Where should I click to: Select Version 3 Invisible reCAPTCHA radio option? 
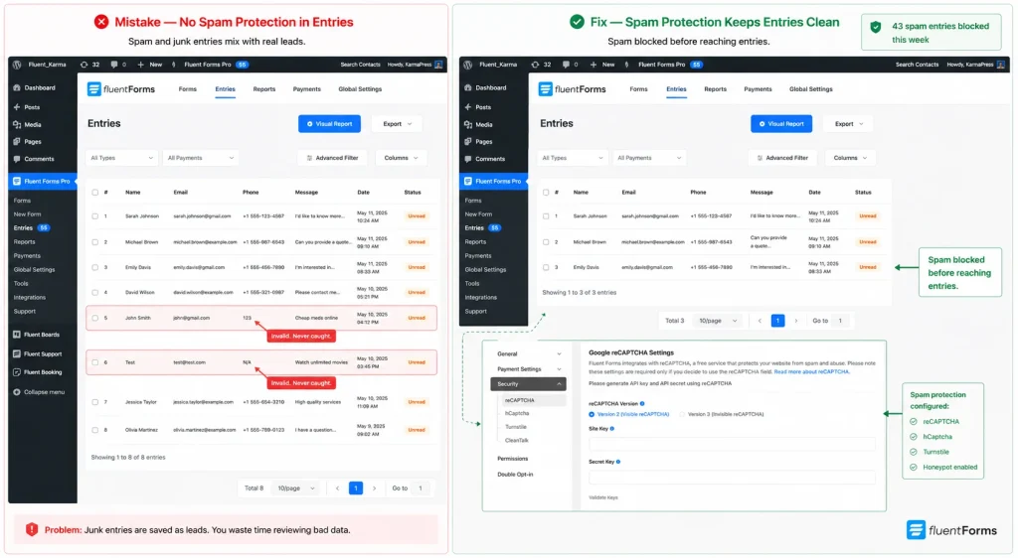pos(682,414)
